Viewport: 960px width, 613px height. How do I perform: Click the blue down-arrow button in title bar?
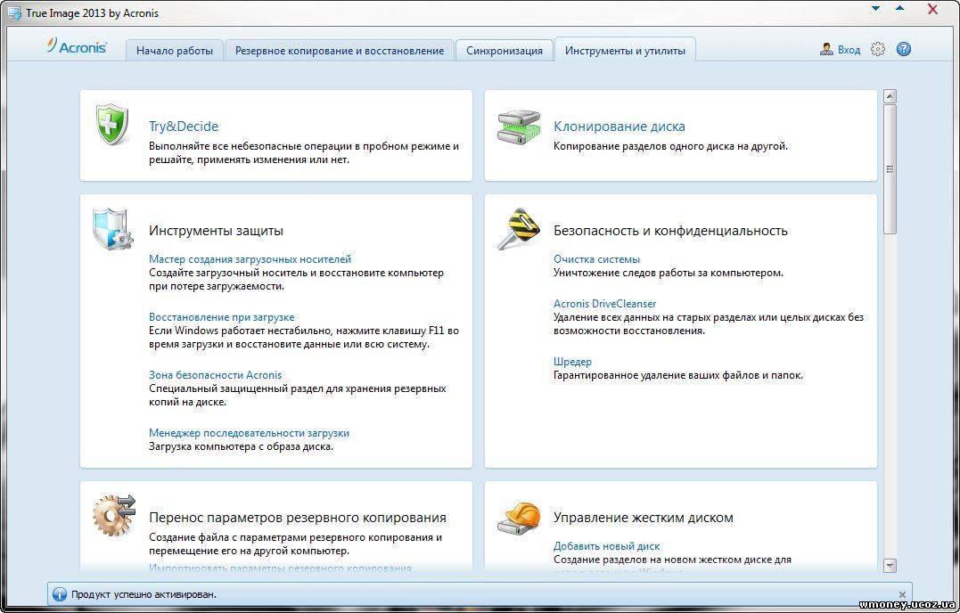875,9
